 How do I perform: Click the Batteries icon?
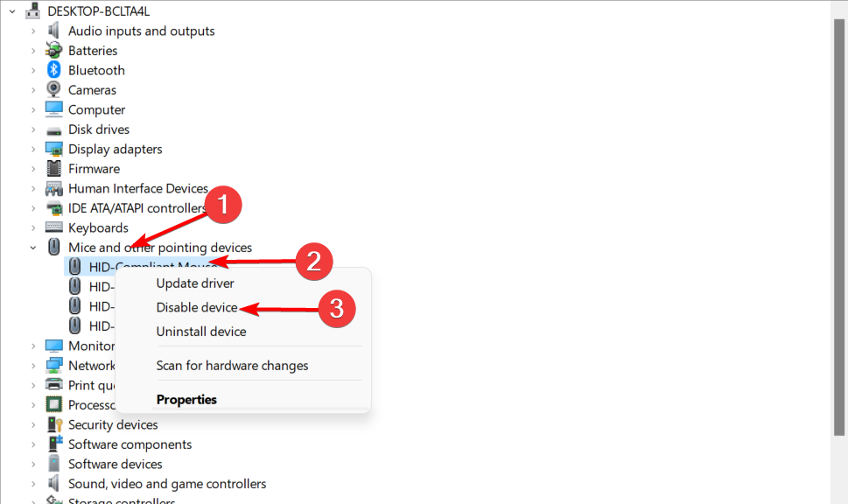point(53,50)
